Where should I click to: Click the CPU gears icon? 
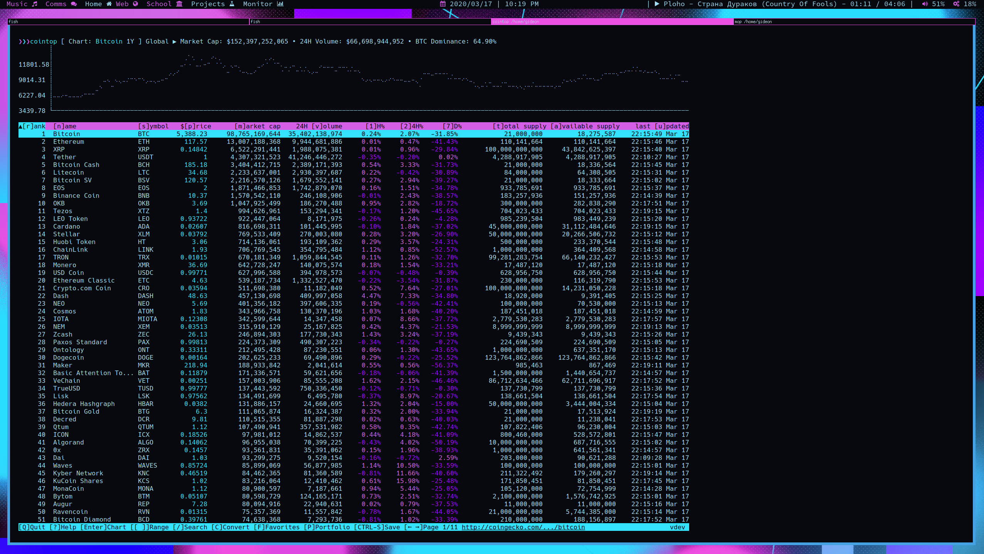956,4
